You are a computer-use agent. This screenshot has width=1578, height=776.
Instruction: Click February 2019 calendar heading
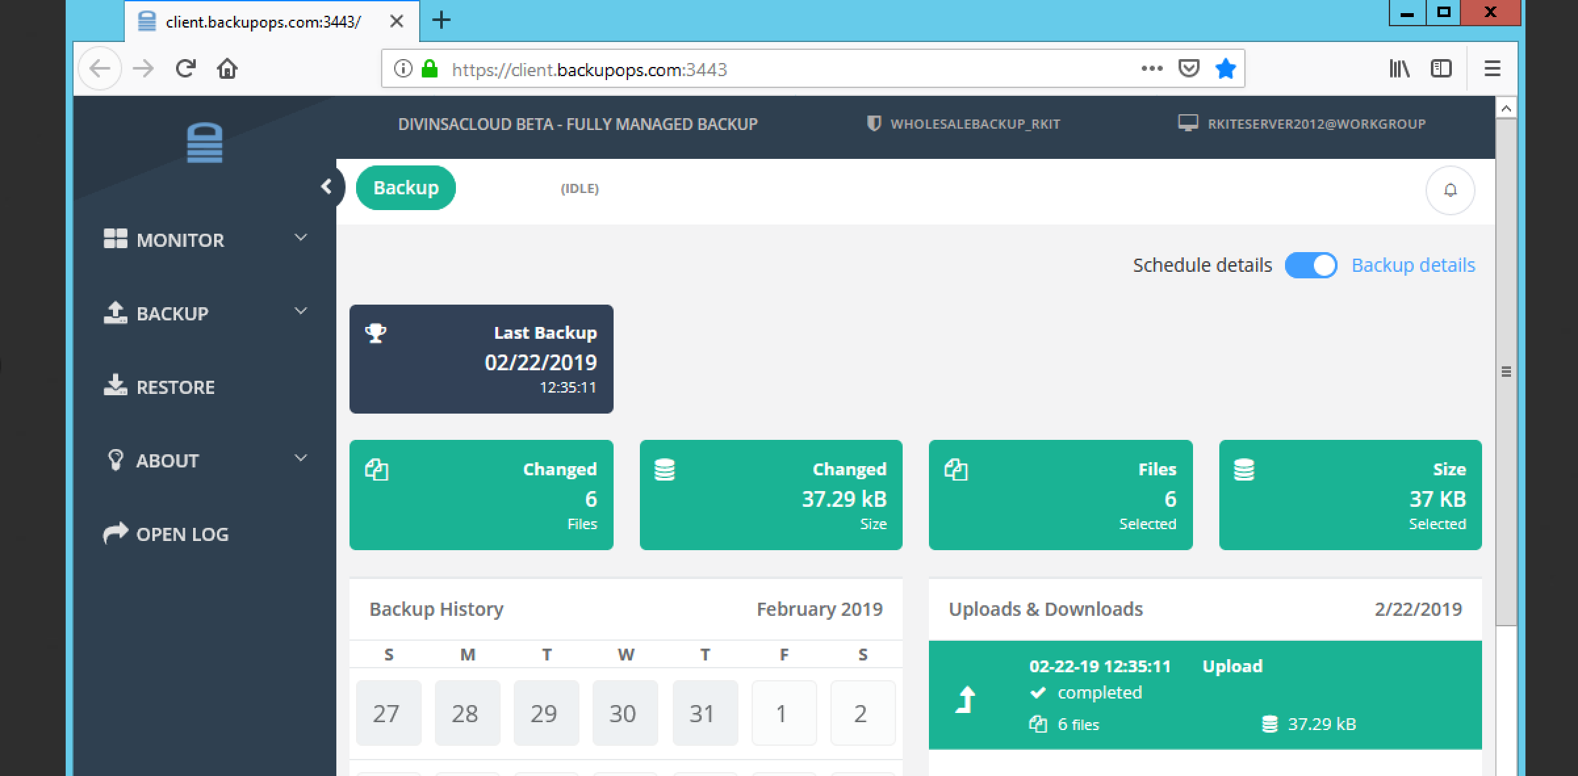pyautogui.click(x=819, y=609)
